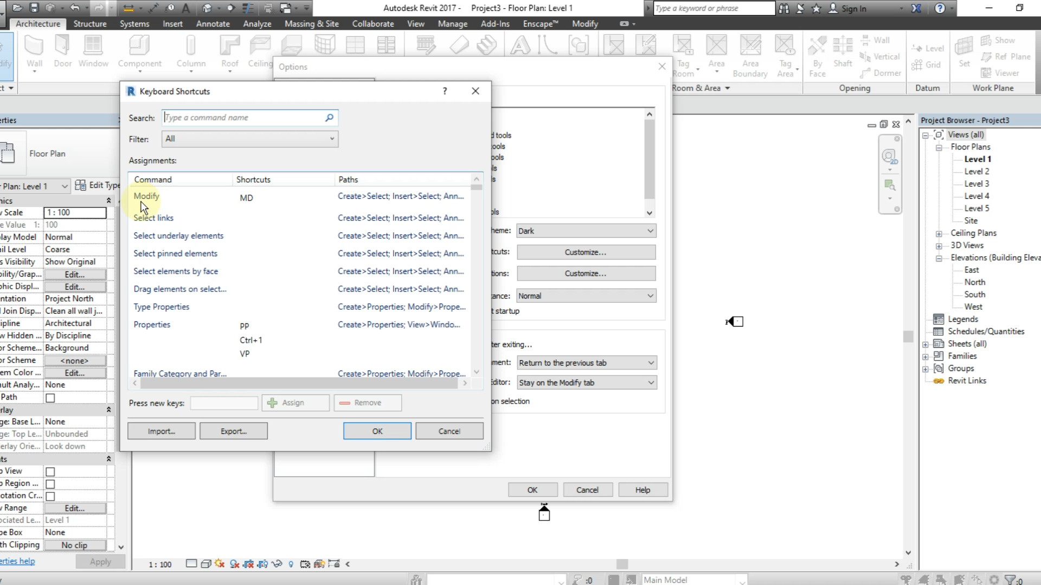The image size is (1041, 585).
Task: Click the Help button in Options dialog
Action: coord(643,490)
